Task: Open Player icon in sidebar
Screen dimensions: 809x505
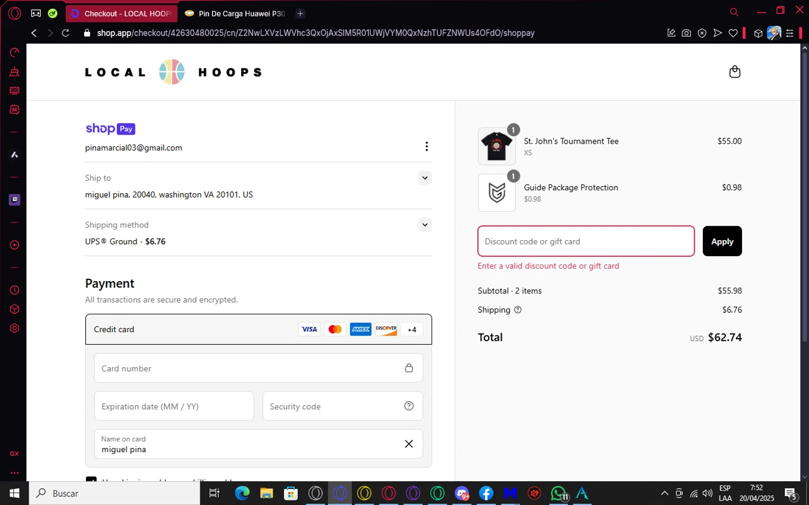Action: click(x=15, y=245)
